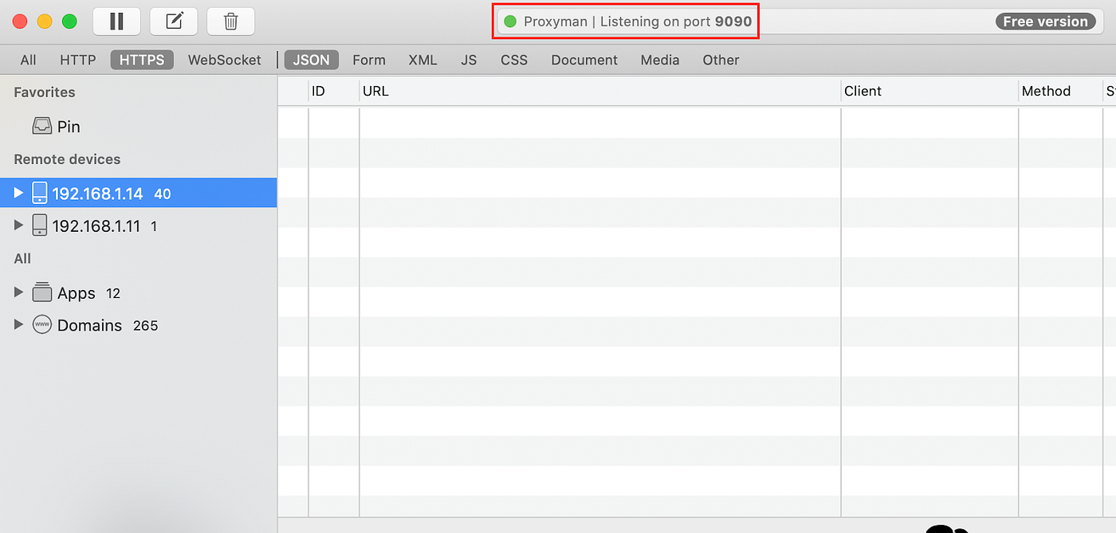The height and width of the screenshot is (533, 1116).
Task: Expand the 192.168.1.14 device
Action: [18, 193]
